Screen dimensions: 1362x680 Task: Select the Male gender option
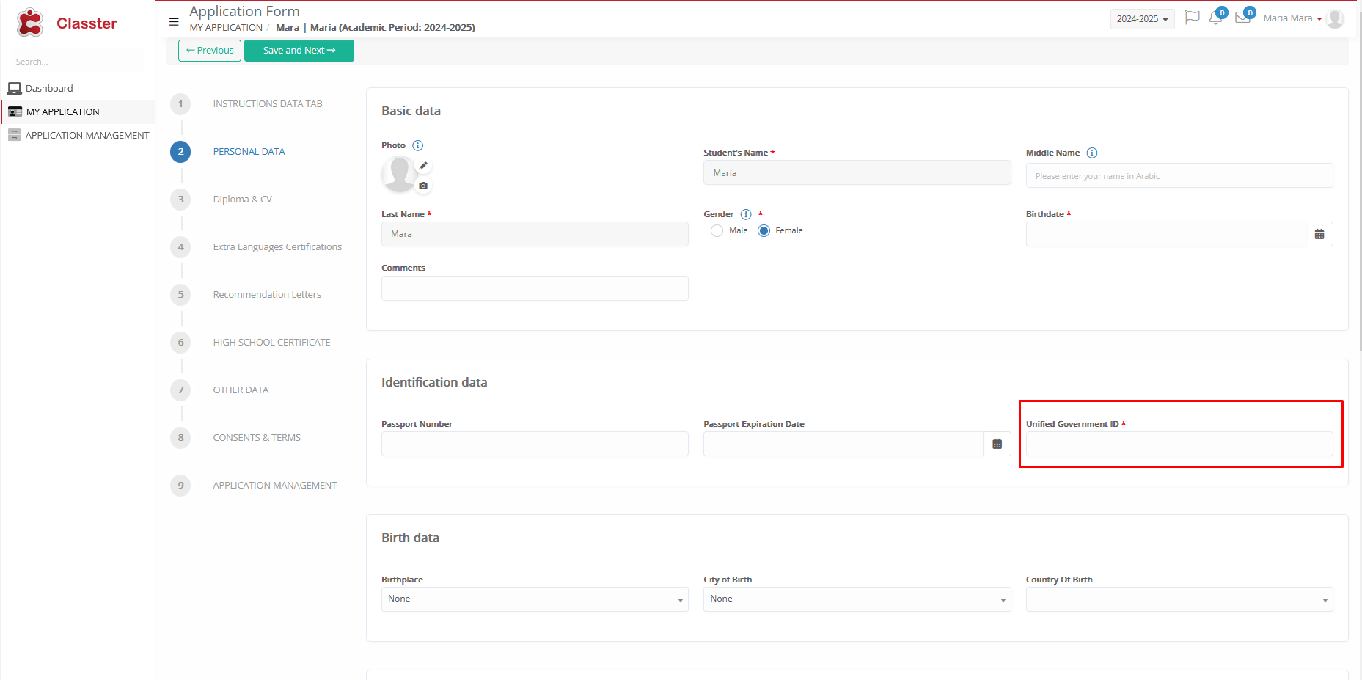point(717,231)
